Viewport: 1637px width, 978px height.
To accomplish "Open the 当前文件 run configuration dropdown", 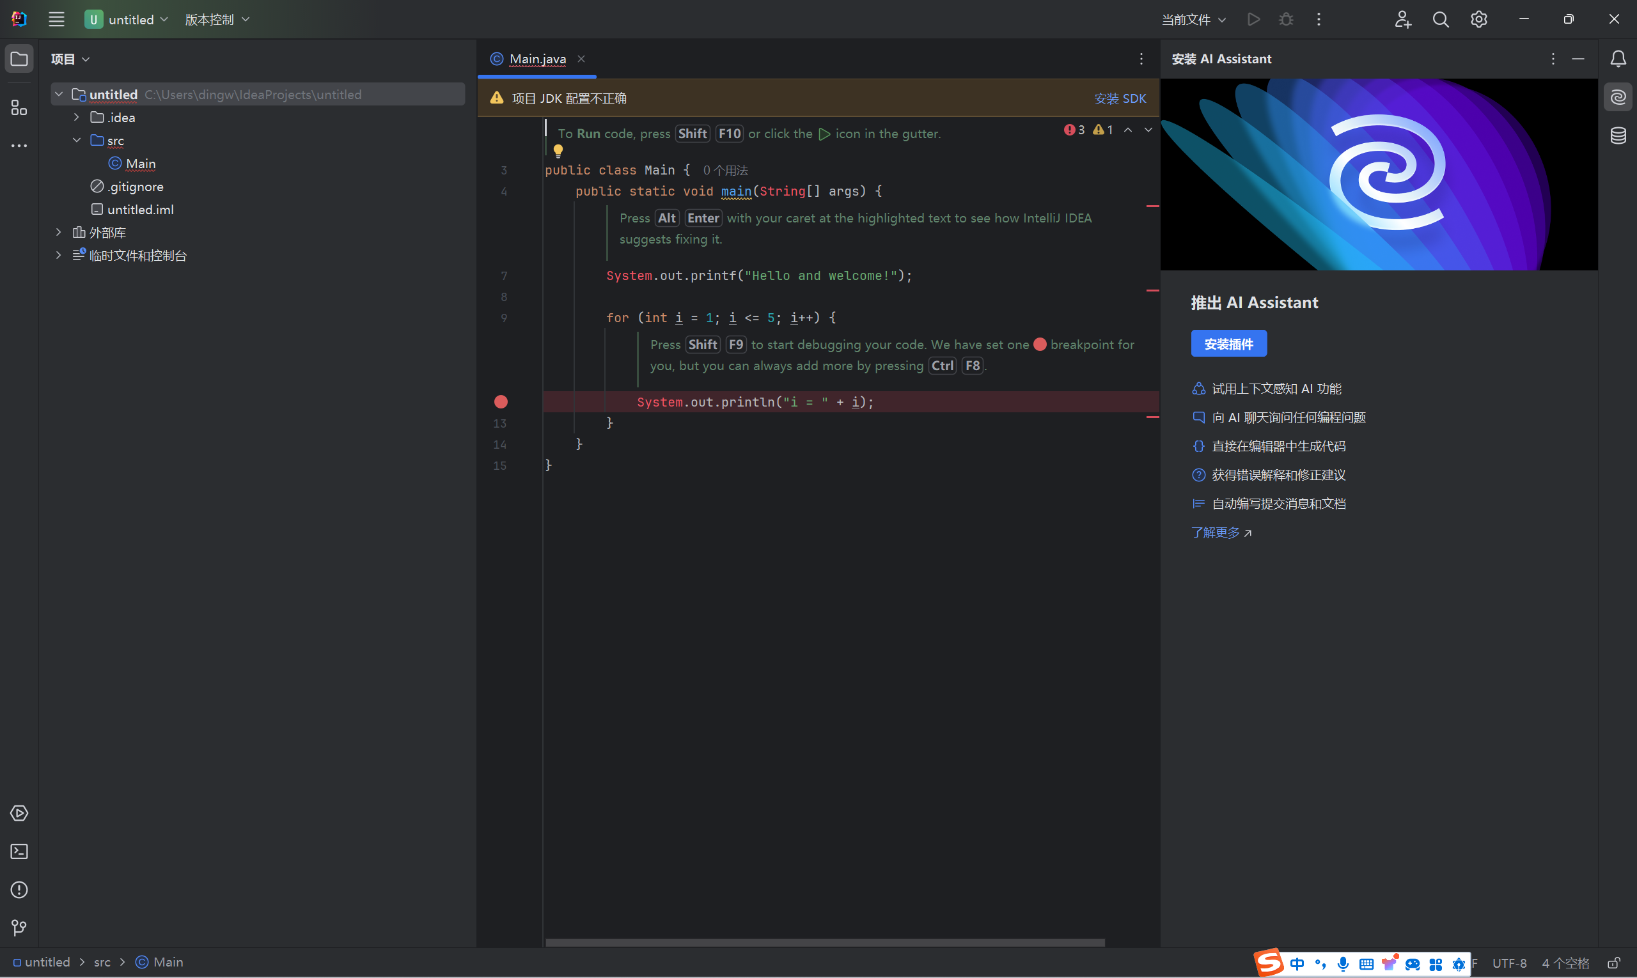I will click(x=1193, y=20).
